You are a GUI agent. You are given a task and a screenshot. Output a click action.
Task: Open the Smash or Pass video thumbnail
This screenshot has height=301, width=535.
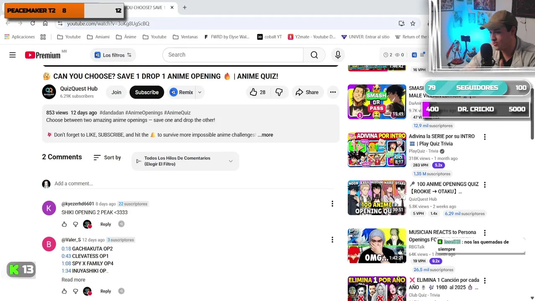click(377, 102)
